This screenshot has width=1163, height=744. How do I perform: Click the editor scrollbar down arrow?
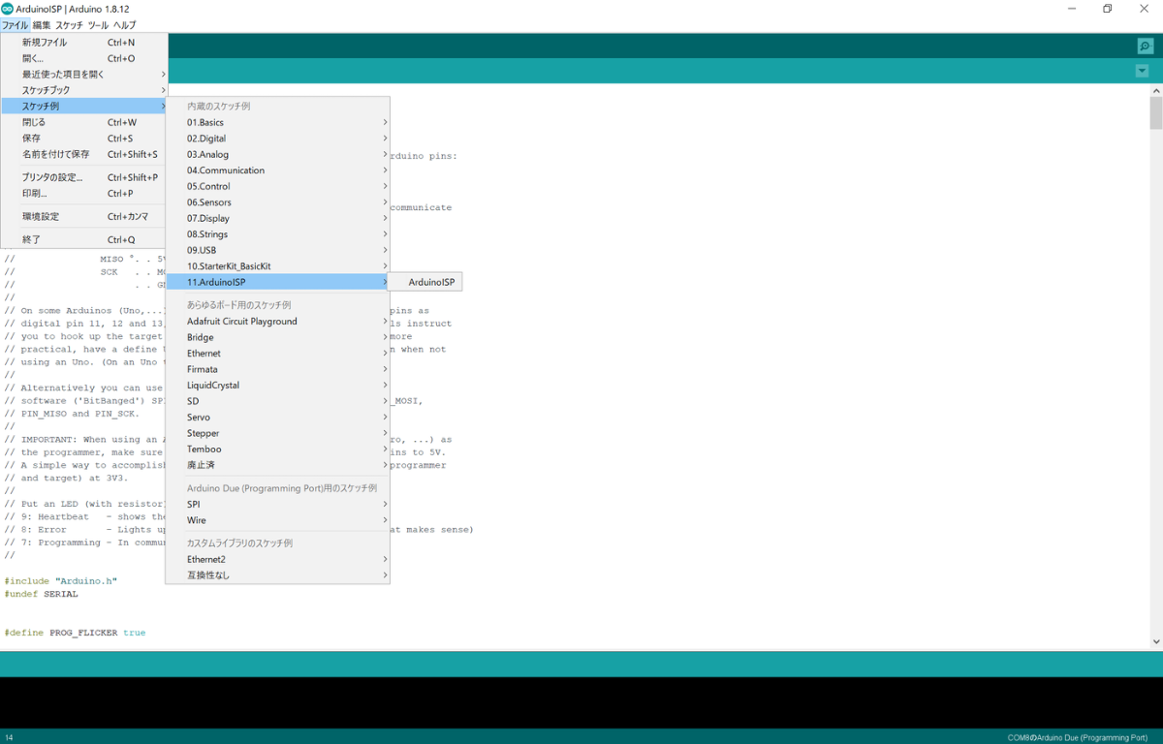(x=1155, y=641)
